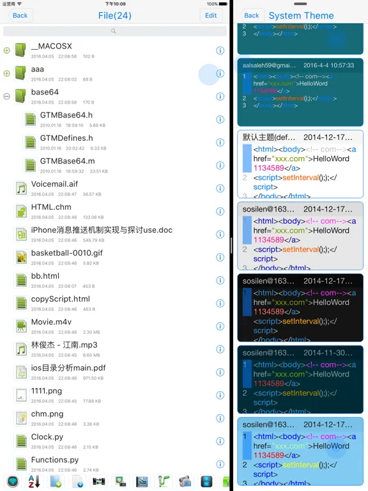Screen dimensions: 368x491
Task: Open file named GTMDefines.h
Action: [x=66, y=138]
